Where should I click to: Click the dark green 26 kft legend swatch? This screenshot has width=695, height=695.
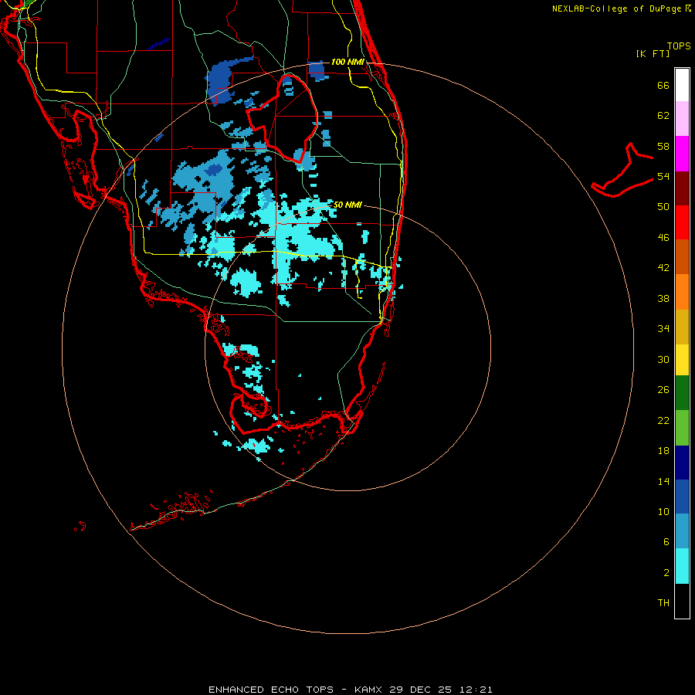[682, 393]
